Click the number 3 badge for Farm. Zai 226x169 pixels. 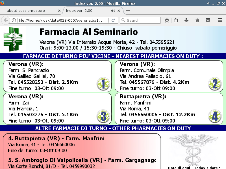(x=103, y=116)
